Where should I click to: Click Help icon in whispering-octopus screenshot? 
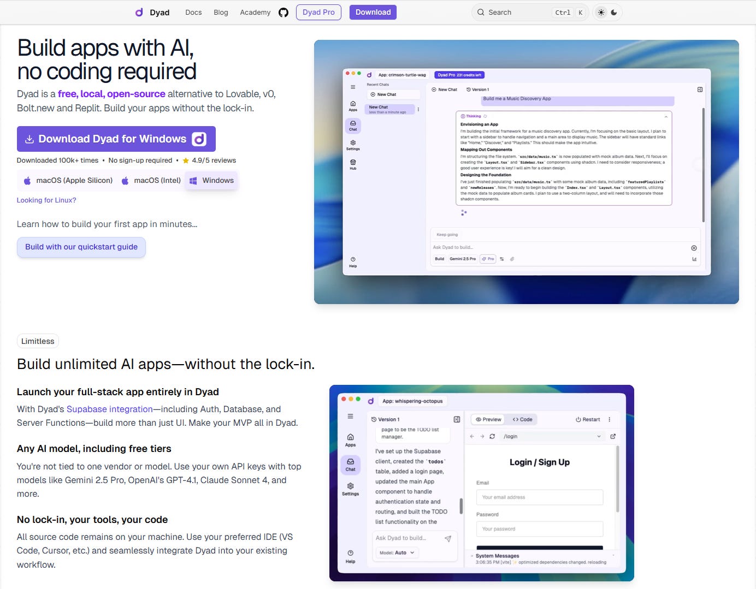click(x=350, y=557)
